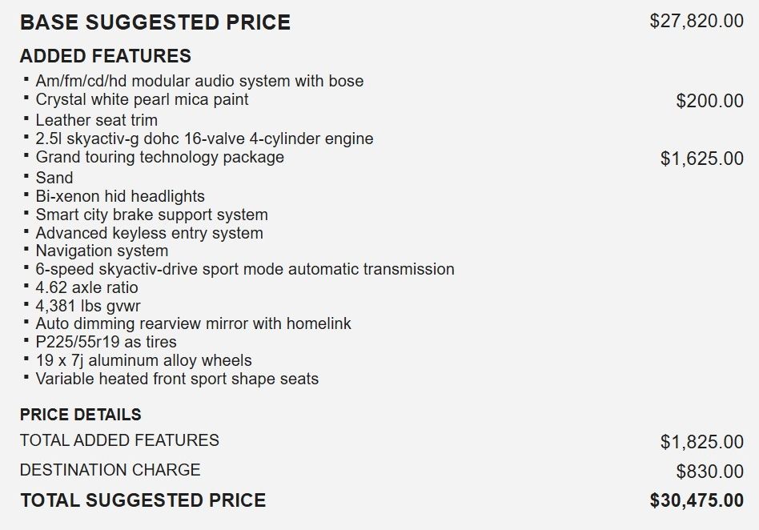Screen dimensions: 759x530
Task: Select the Bi-xenon hid headlights entry
Action: click(x=120, y=196)
